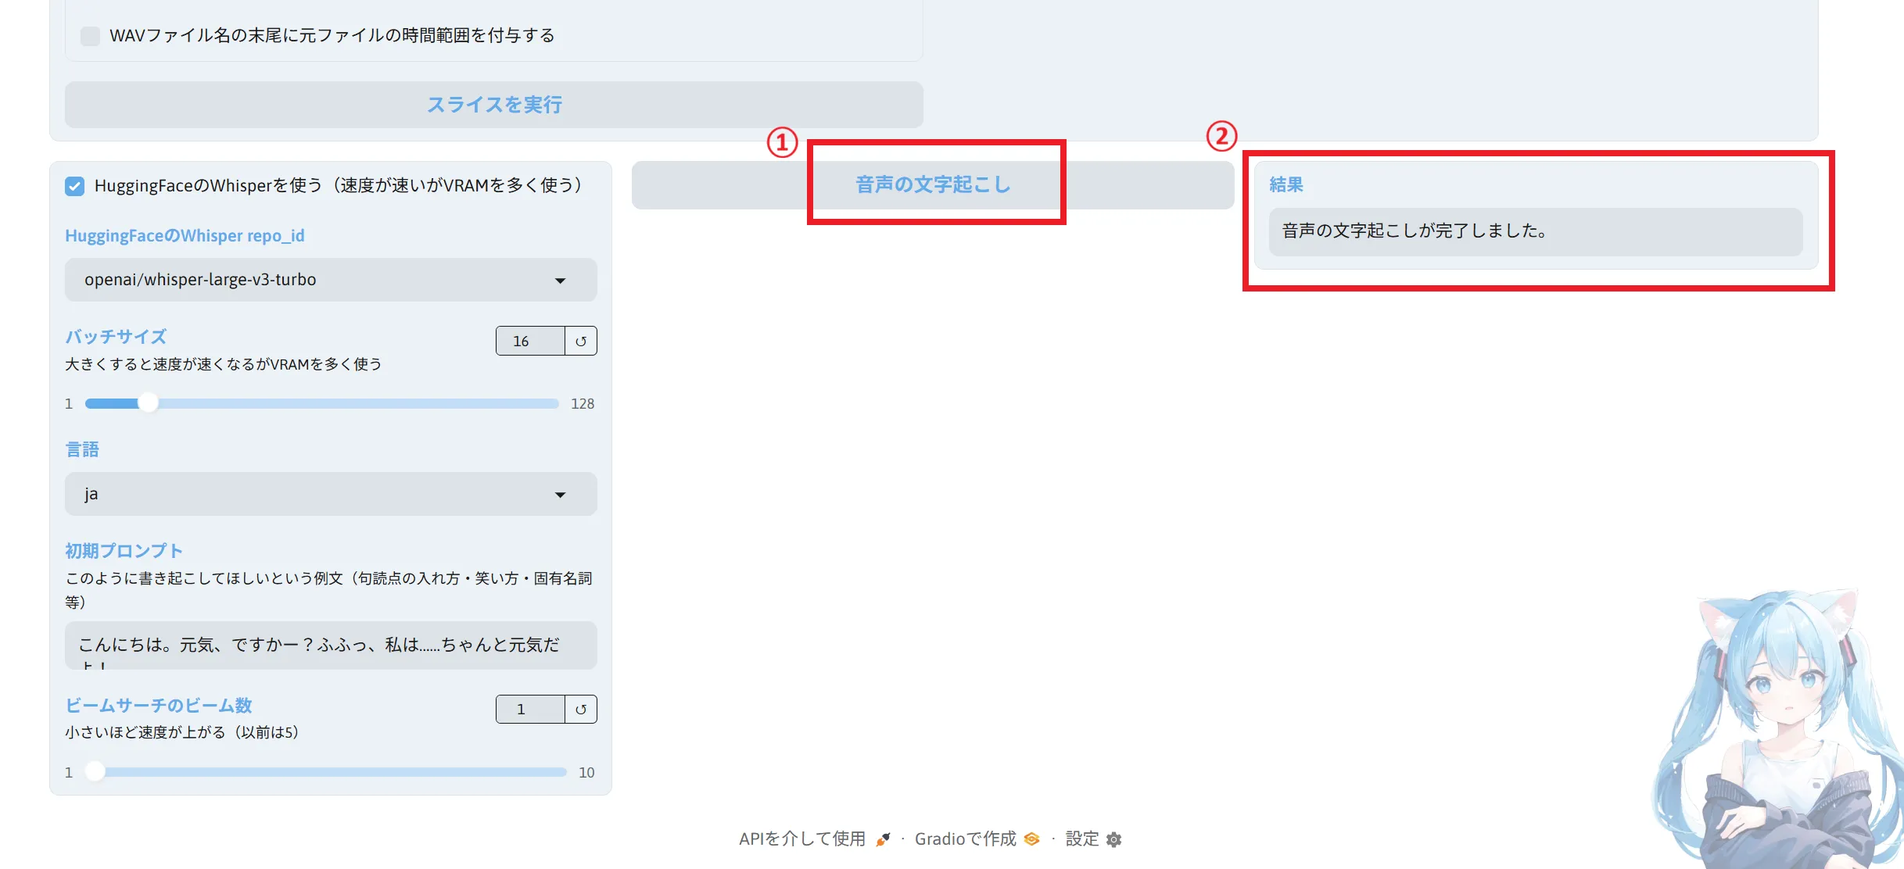
Task: Open the APIを介して使用 link
Action: pyautogui.click(x=801, y=839)
